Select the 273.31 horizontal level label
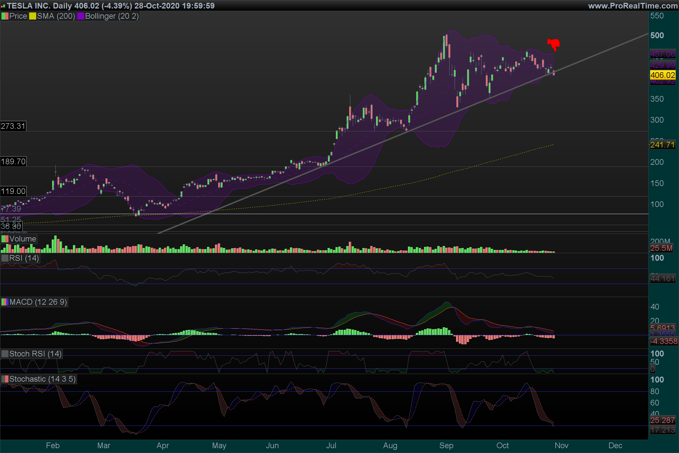The image size is (679, 453). (13, 126)
